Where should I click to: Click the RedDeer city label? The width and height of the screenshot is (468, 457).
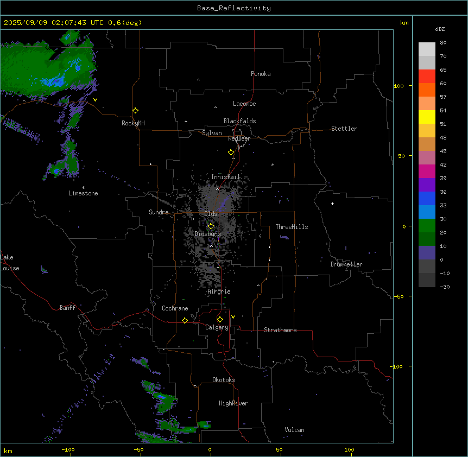[x=239, y=138]
